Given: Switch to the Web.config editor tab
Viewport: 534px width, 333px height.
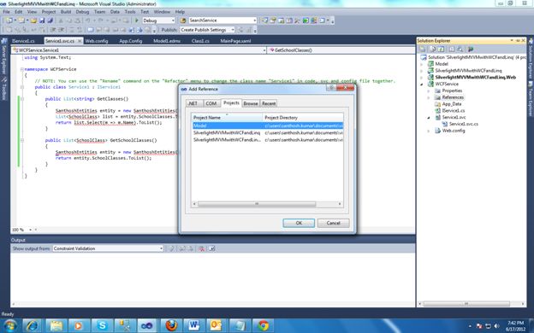Looking at the screenshot, I should click(97, 41).
